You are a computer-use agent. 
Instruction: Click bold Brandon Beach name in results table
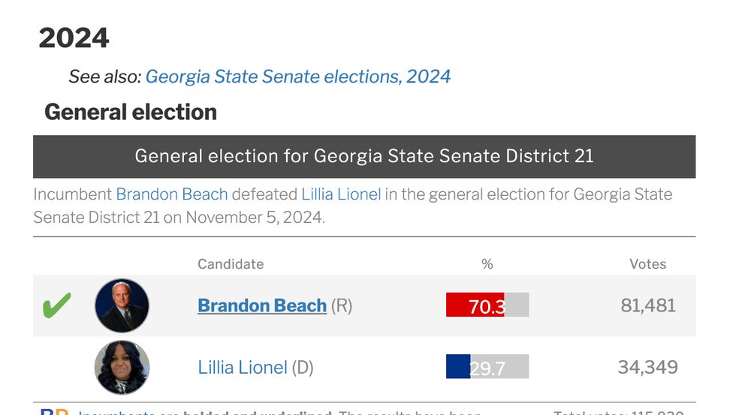click(262, 305)
